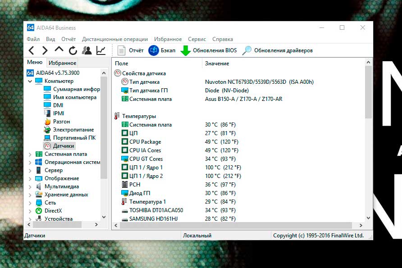402x268 pixels.
Task: Click the Бэкап toolbar button
Action: [x=163, y=50]
